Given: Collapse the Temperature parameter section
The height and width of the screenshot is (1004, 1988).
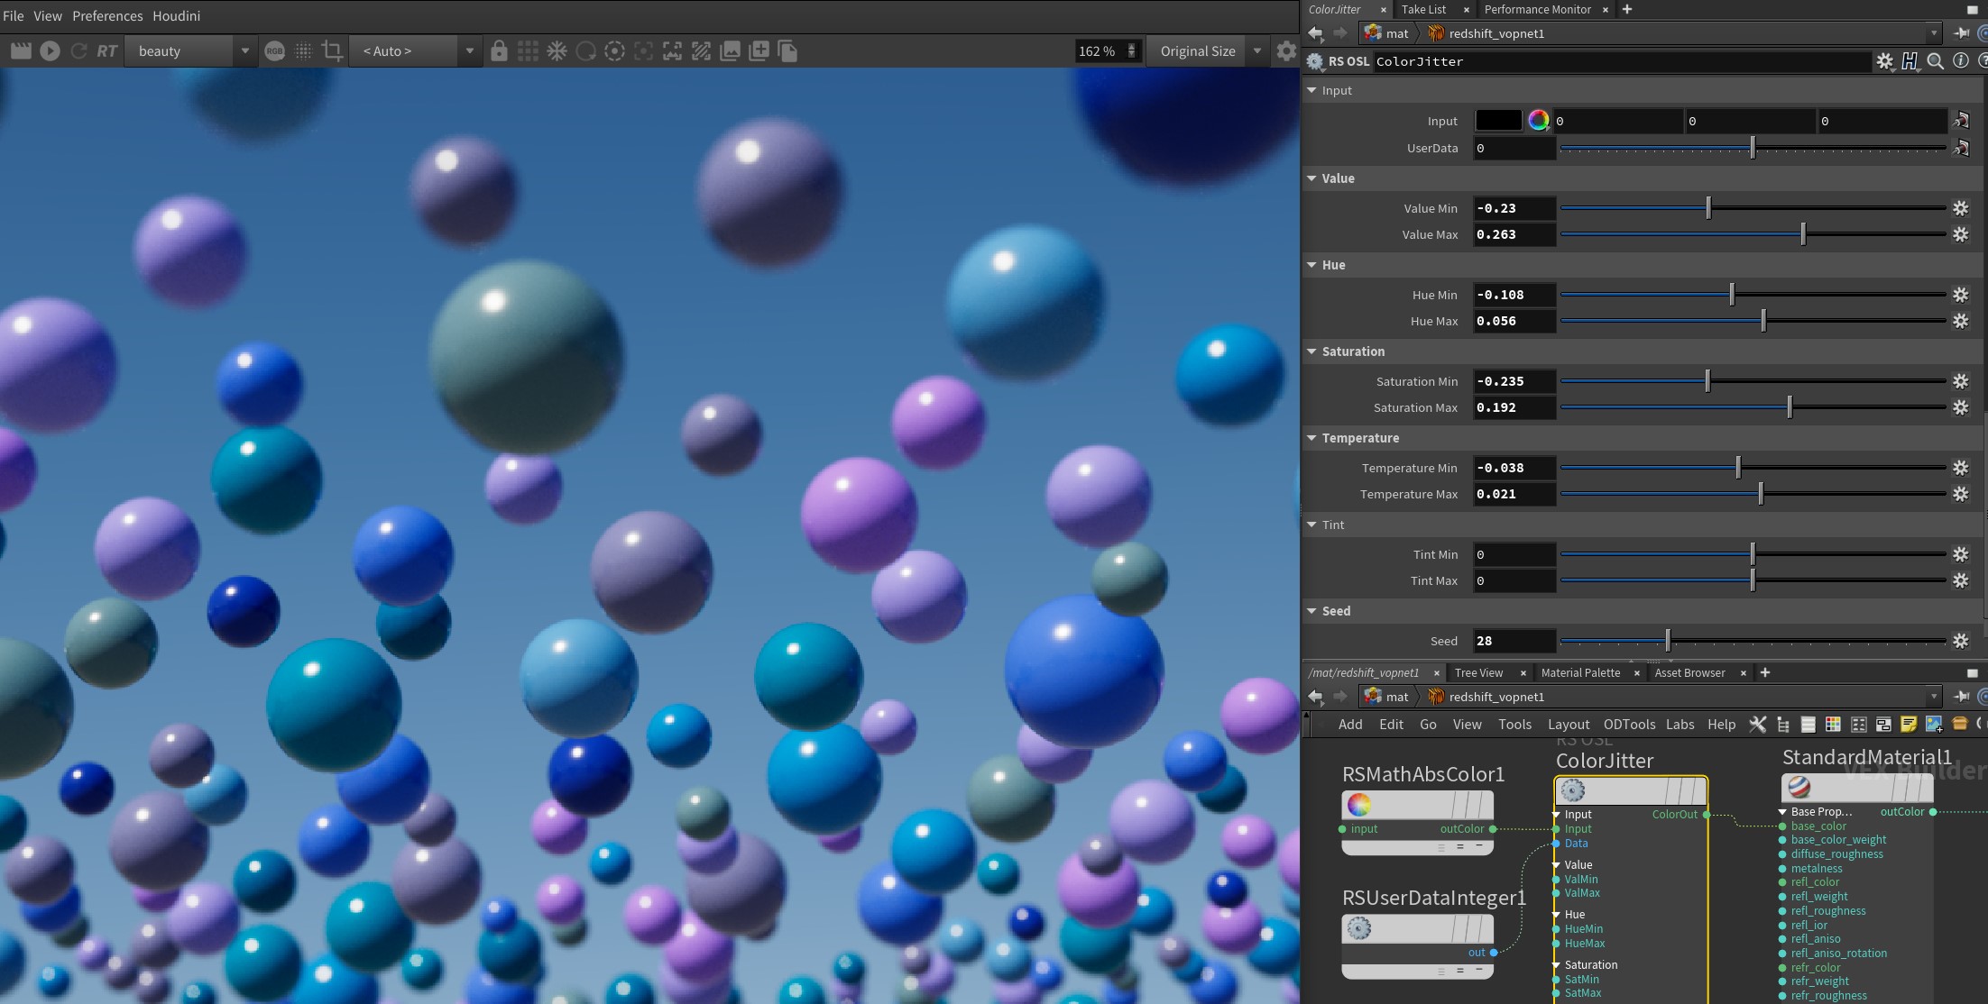Looking at the screenshot, I should (x=1312, y=438).
